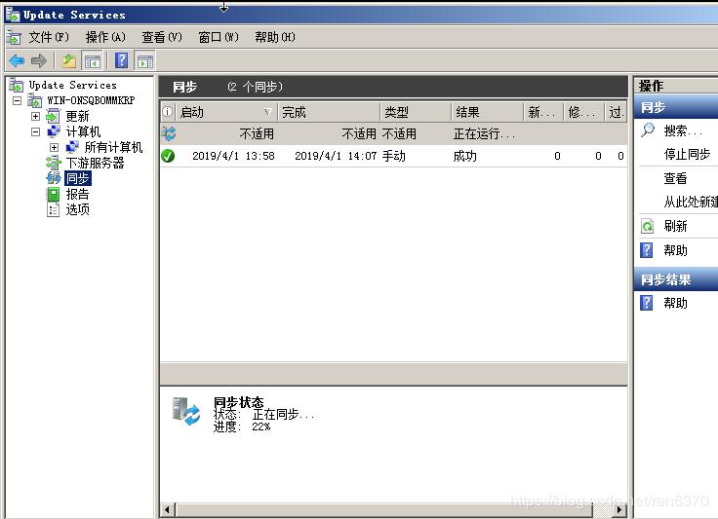Click the blue Help question-mark toolbar icon
This screenshot has height=519, width=718.
point(121,60)
